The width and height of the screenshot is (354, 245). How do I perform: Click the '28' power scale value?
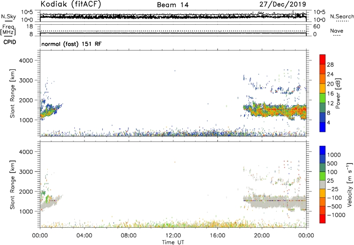click(x=330, y=65)
